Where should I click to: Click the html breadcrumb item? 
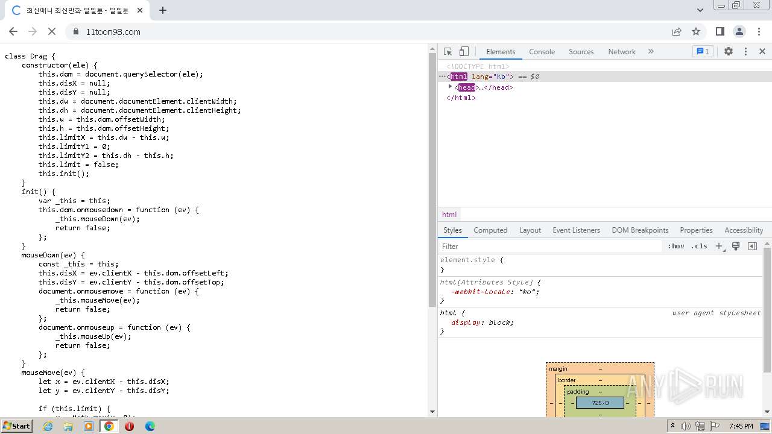(449, 215)
